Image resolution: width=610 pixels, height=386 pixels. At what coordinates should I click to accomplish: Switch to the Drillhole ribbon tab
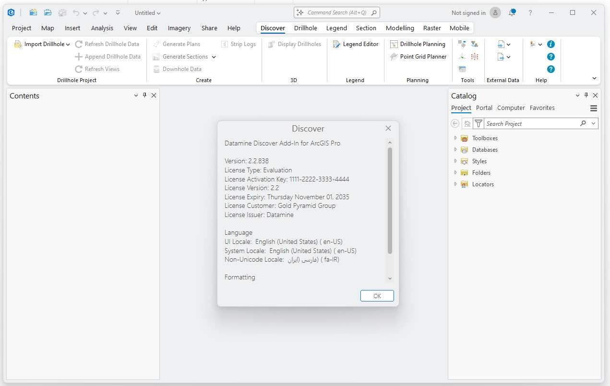coord(305,28)
